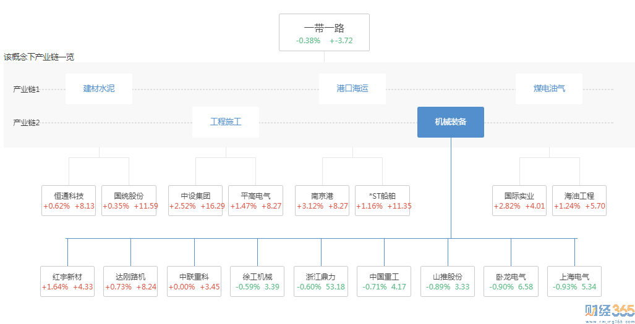Click the +8.24 price of 达刚路机
The image size is (635, 324).
(146, 287)
